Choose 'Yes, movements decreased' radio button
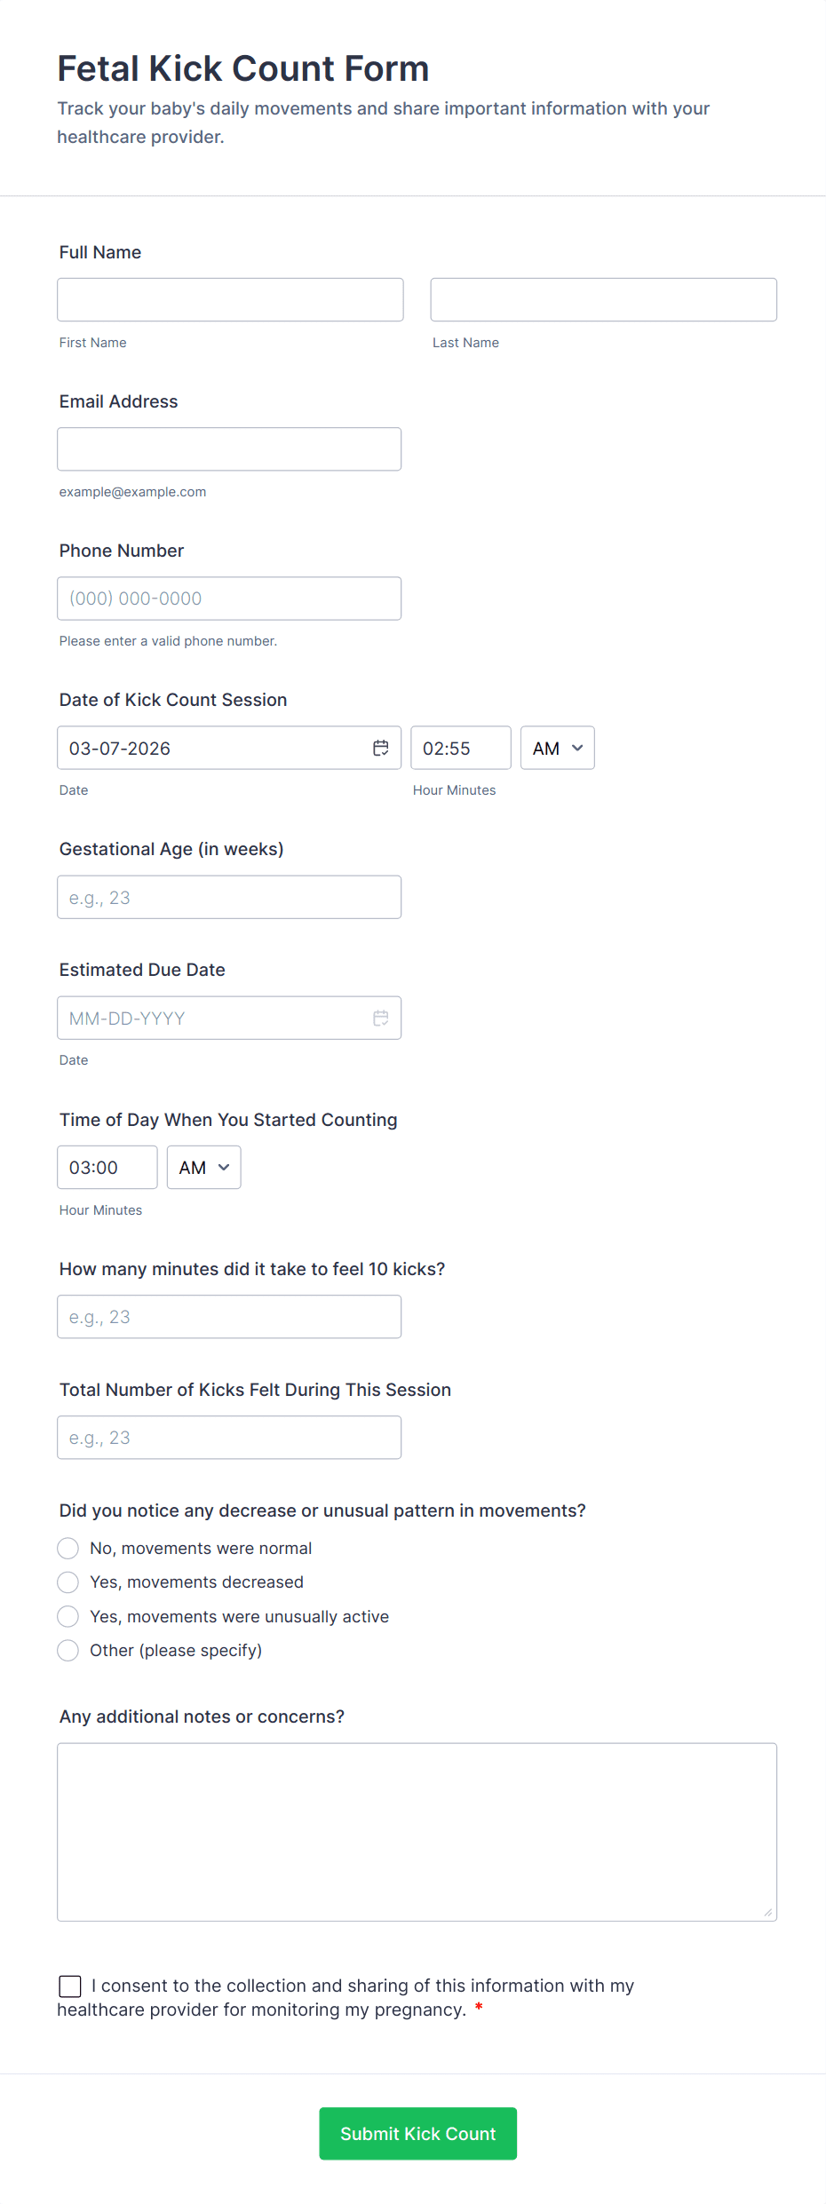The height and width of the screenshot is (2204, 826). pos(68,1582)
